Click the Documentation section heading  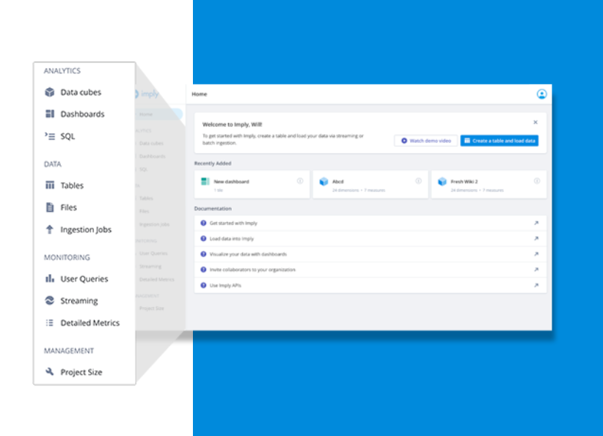click(213, 209)
